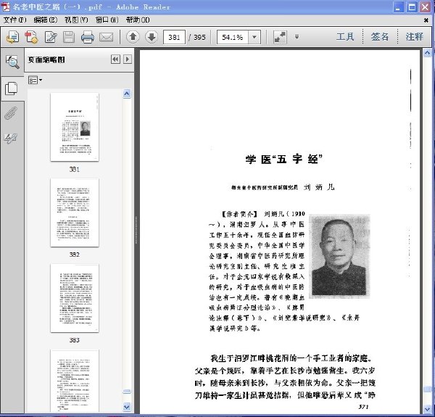Image resolution: width=435 pixels, height=417 pixels.
Task: Print the document using printer icon
Action: (x=88, y=37)
